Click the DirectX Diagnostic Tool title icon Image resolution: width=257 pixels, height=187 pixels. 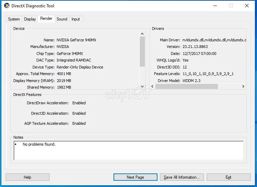tap(7, 6)
